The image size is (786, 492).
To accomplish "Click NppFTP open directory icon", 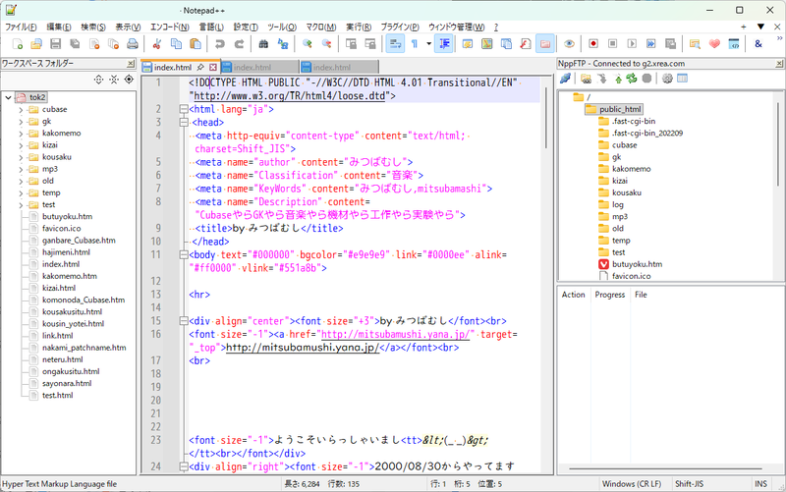I will (586, 79).
